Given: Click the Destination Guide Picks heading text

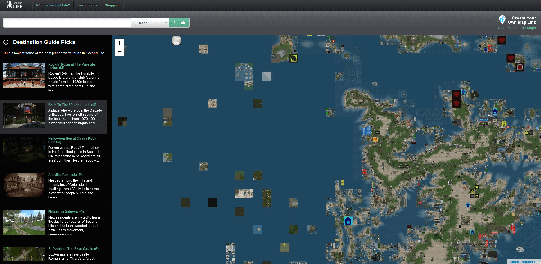Looking at the screenshot, I should (44, 42).
